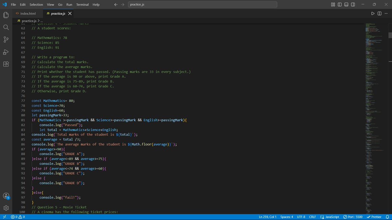This screenshot has height=220, width=392.
Task: Show errors and warnings in status bar
Action: 18,217
